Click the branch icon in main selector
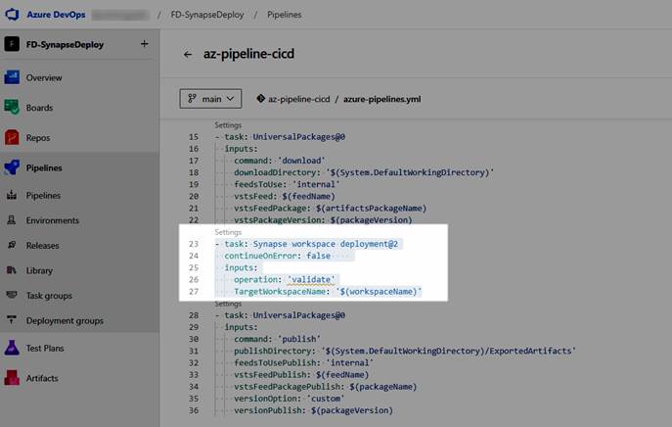The width and height of the screenshot is (672, 427). [x=192, y=99]
